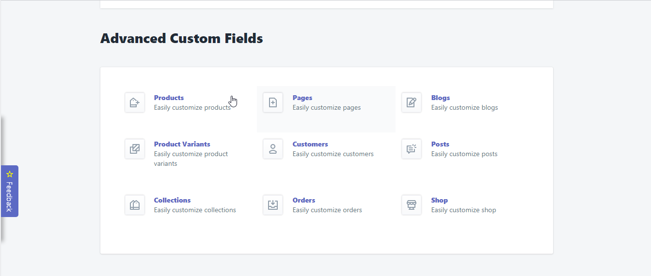
Task: Click the Posts comment icon
Action: point(412,149)
